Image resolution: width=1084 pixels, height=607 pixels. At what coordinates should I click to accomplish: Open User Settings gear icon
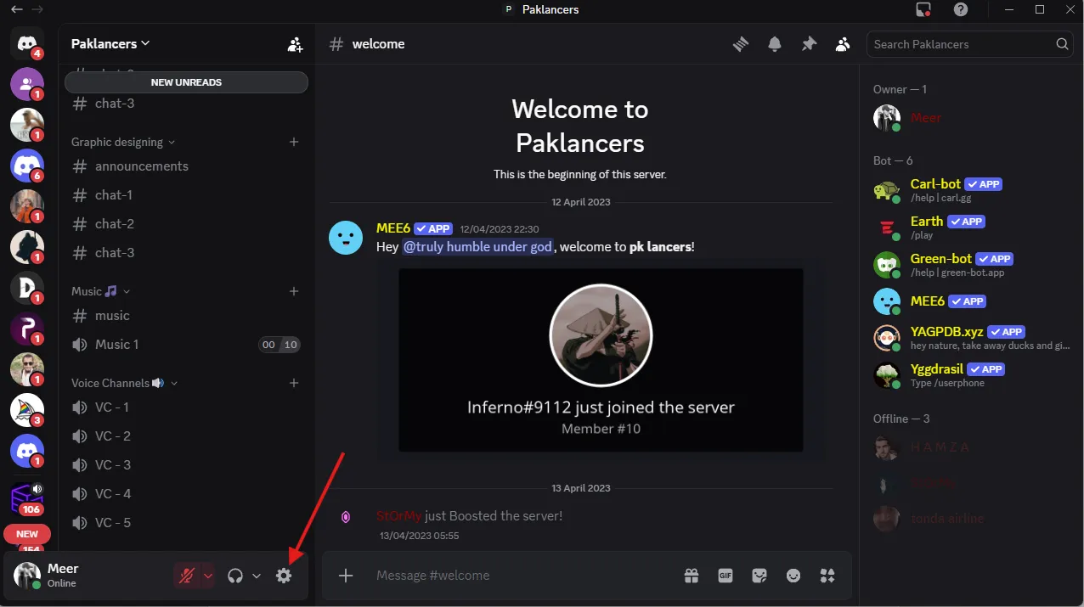pyautogui.click(x=284, y=576)
